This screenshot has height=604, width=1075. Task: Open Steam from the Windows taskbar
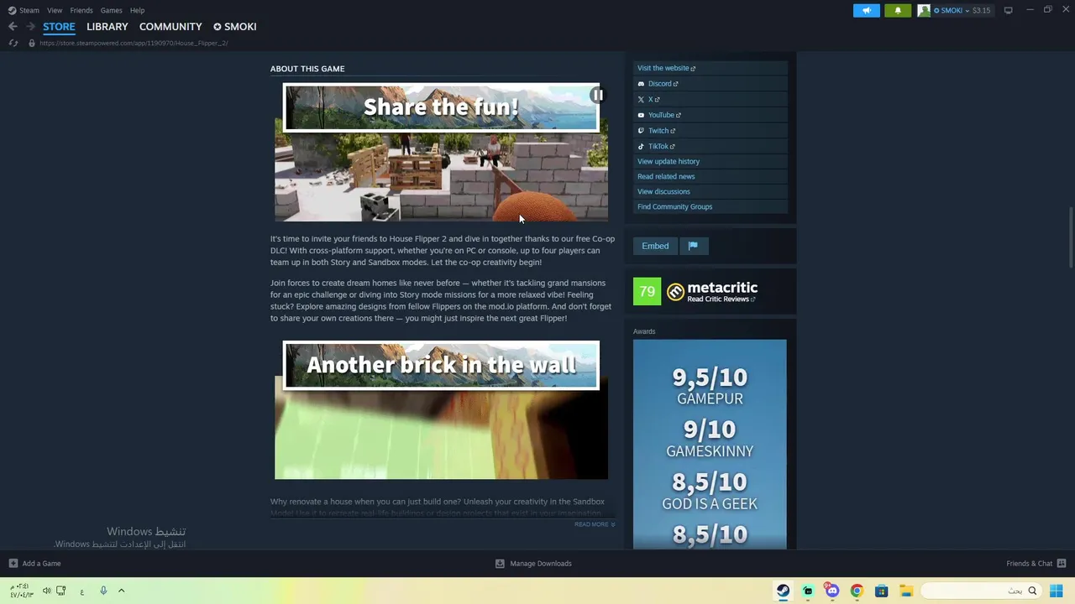[x=783, y=591]
